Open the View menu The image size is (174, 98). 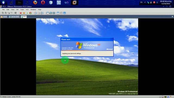tap(13, 10)
